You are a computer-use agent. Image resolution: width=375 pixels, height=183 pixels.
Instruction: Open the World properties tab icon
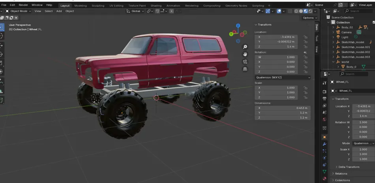coord(324,119)
